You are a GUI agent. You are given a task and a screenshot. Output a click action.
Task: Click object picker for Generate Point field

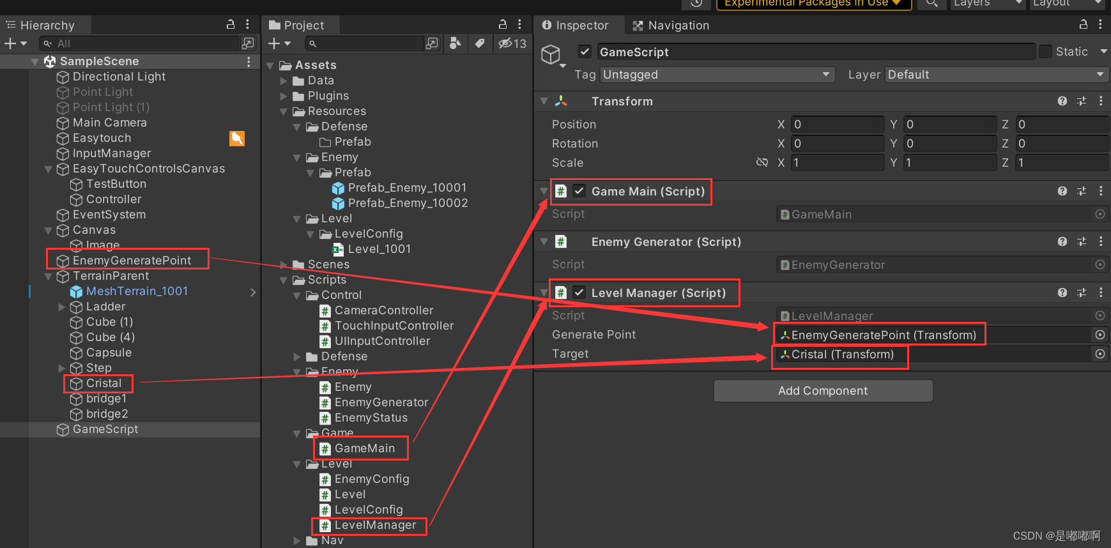[x=1100, y=335]
